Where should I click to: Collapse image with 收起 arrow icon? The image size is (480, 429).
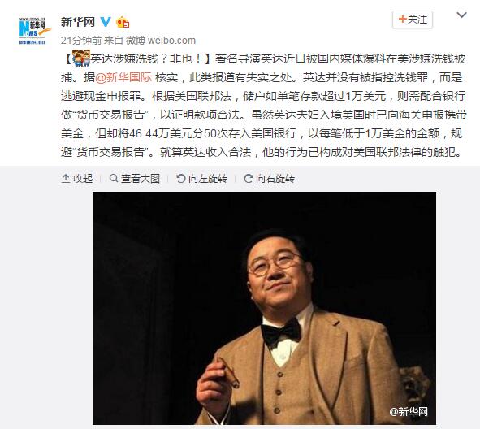click(66, 178)
